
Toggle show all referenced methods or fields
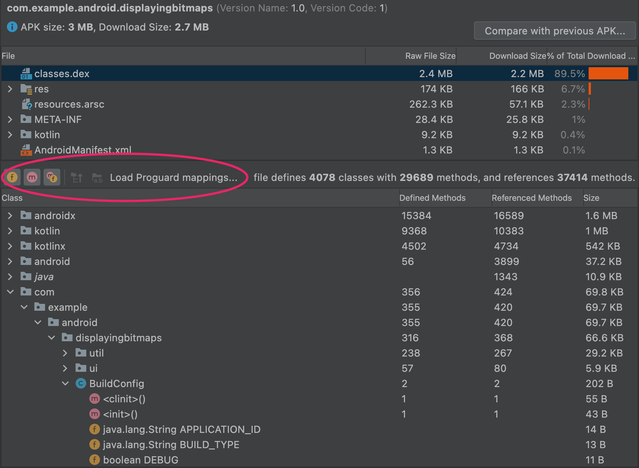click(52, 177)
